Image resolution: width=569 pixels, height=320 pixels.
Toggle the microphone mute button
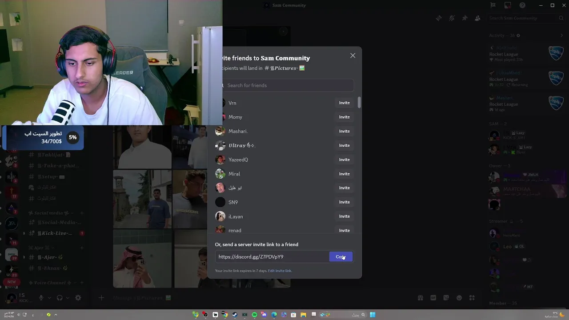point(41,298)
